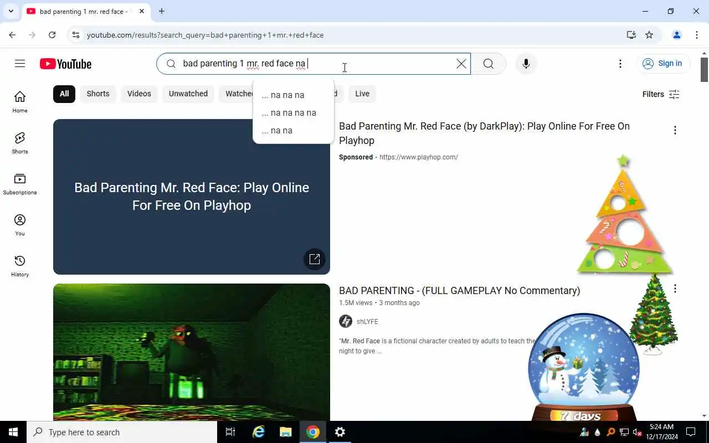This screenshot has width=709, height=443.
Task: Open the Windows Start menu
Action: pos(13,432)
